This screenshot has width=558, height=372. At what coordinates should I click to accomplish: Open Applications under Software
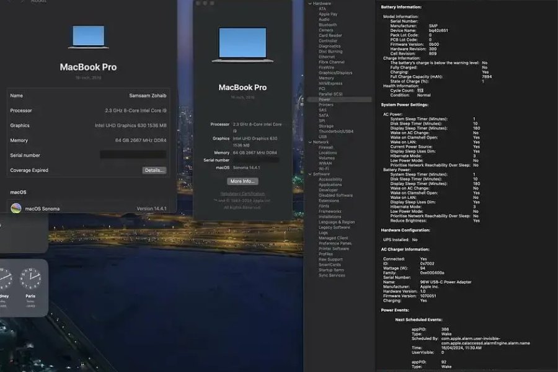click(x=330, y=185)
